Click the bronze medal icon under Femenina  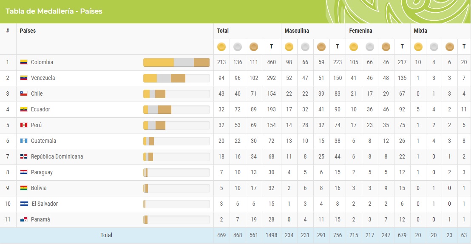[x=386, y=47]
